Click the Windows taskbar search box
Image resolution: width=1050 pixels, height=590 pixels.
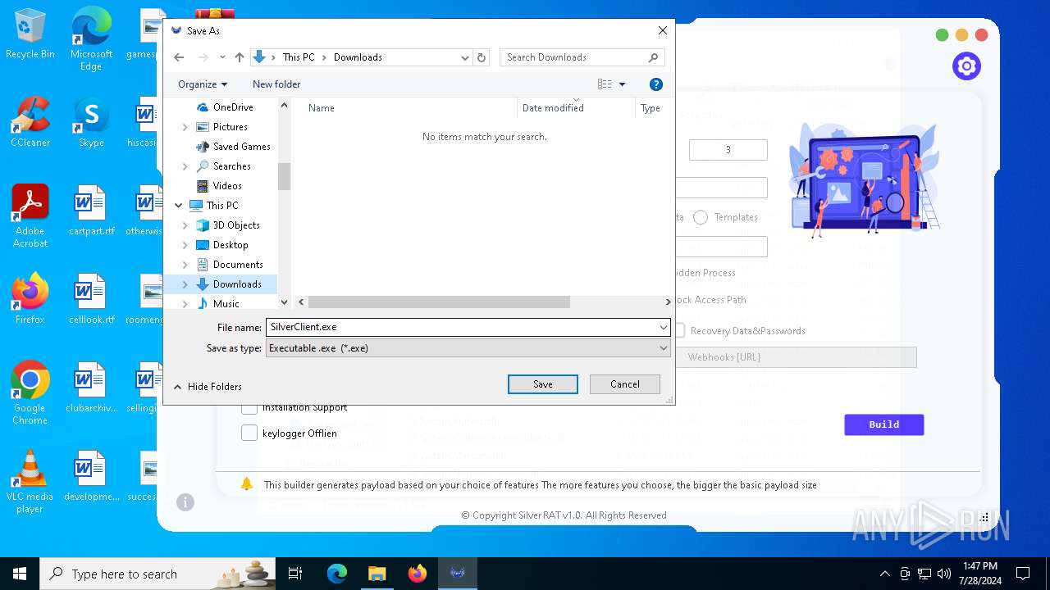pos(157,574)
